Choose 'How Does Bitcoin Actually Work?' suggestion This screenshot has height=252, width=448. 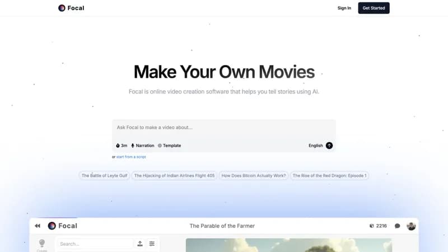[254, 176]
